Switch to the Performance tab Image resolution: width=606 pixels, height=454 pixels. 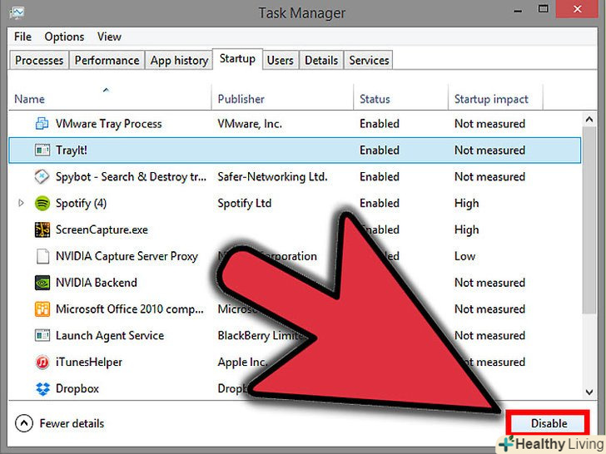pyautogui.click(x=107, y=60)
